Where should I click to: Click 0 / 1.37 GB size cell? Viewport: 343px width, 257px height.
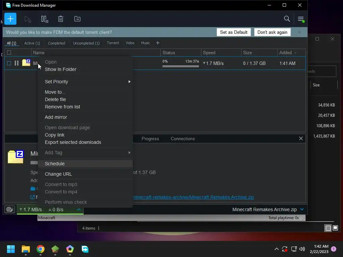254,63
